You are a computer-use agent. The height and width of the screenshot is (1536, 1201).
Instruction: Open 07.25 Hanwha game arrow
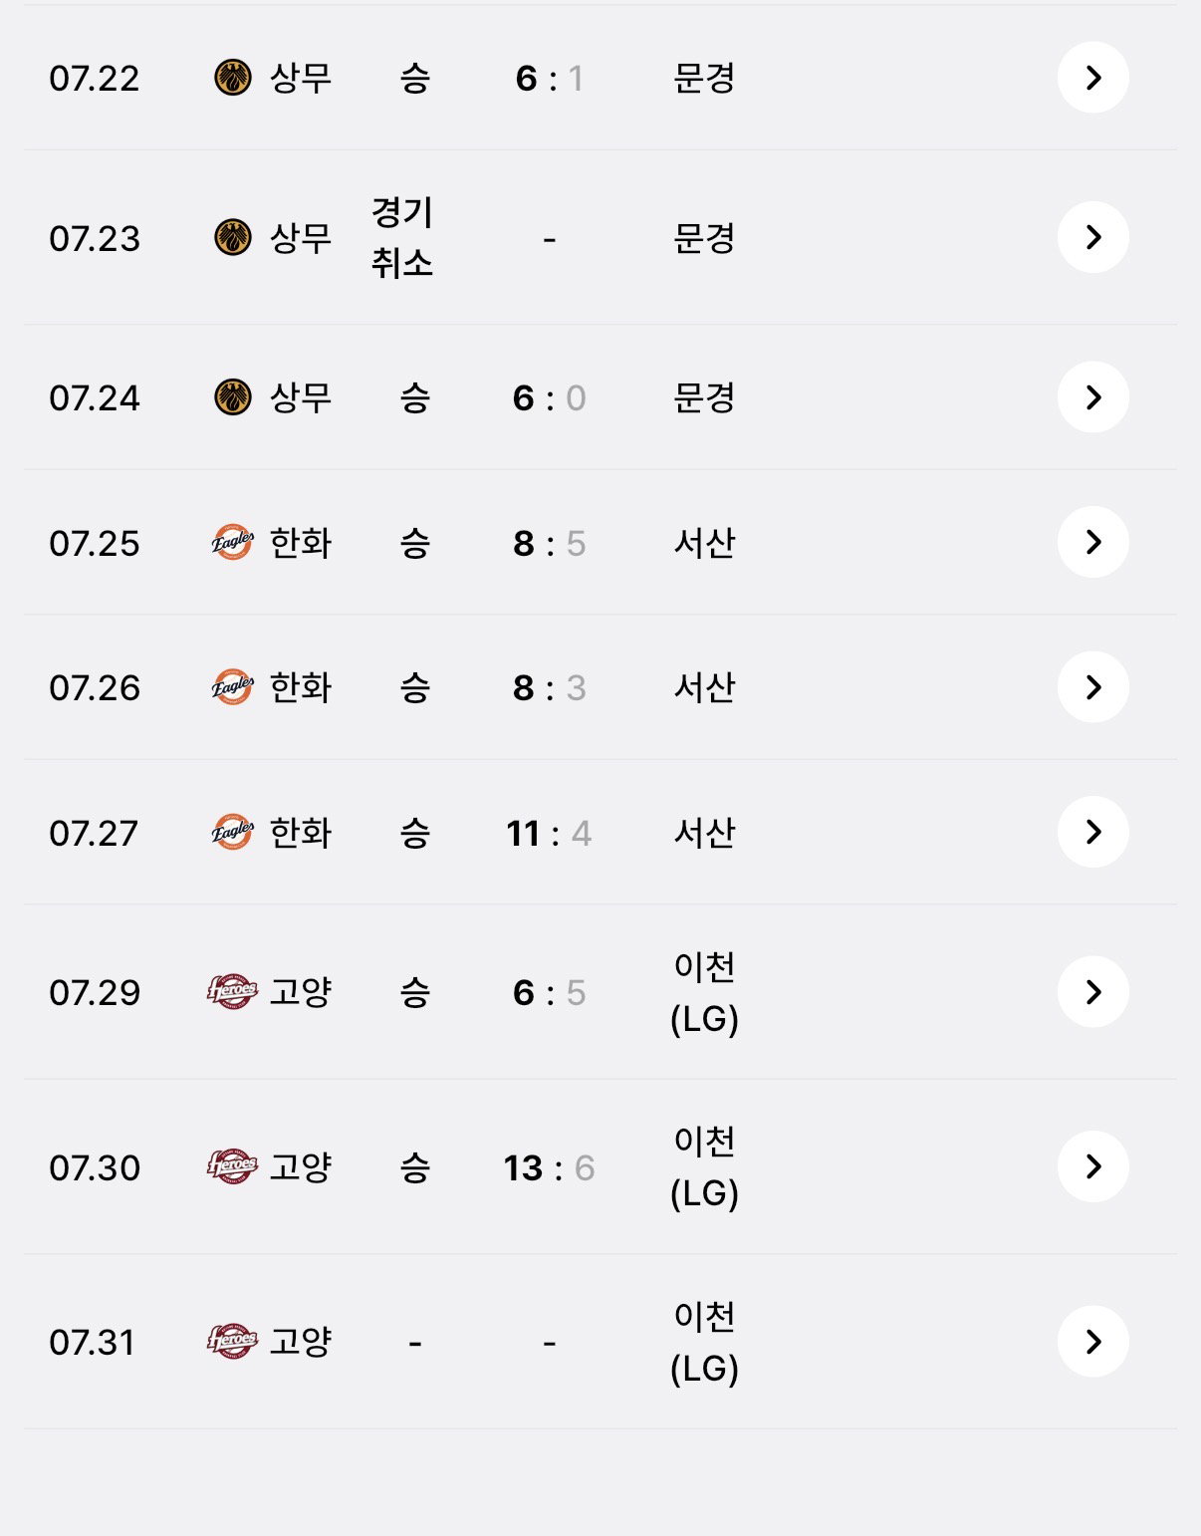click(x=1092, y=542)
